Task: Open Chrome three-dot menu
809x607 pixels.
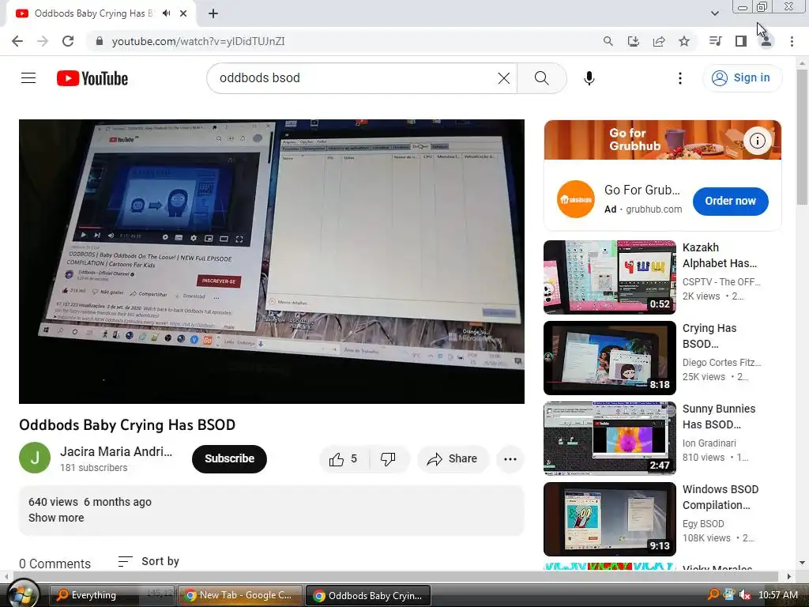Action: (x=792, y=41)
